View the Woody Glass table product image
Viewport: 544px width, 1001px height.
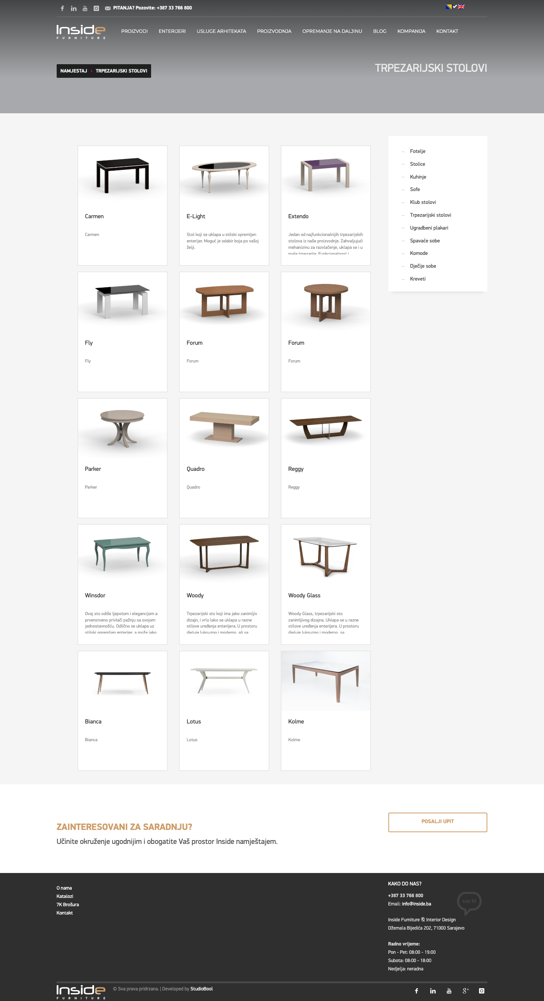point(326,554)
